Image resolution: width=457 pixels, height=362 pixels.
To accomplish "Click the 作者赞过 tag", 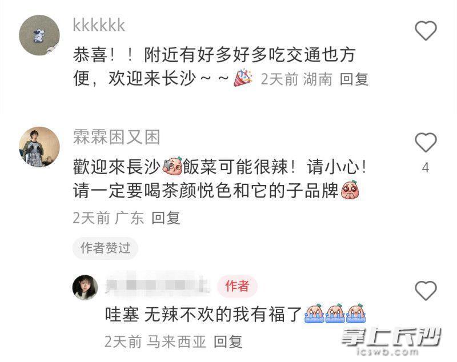I will (105, 248).
